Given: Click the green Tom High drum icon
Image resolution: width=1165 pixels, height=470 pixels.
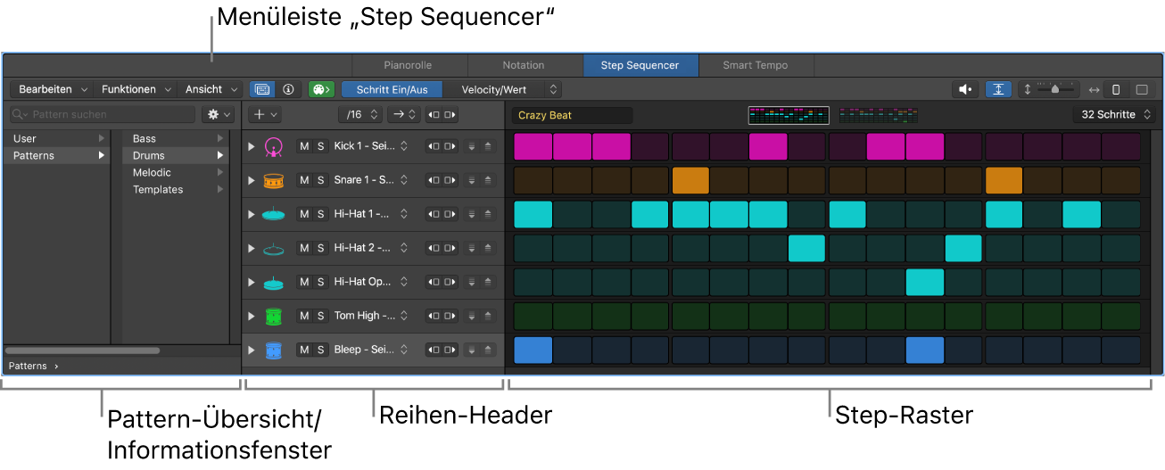Looking at the screenshot, I should point(274,316).
